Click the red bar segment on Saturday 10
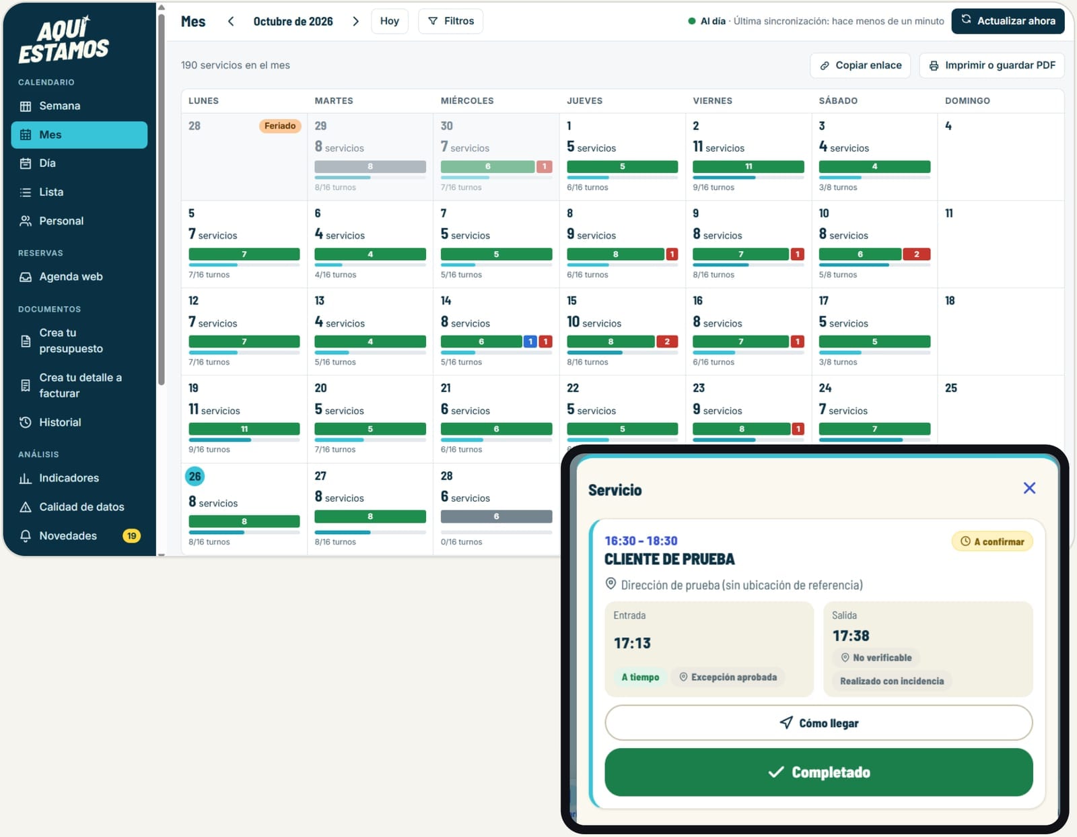The width and height of the screenshot is (1077, 837). click(x=917, y=255)
